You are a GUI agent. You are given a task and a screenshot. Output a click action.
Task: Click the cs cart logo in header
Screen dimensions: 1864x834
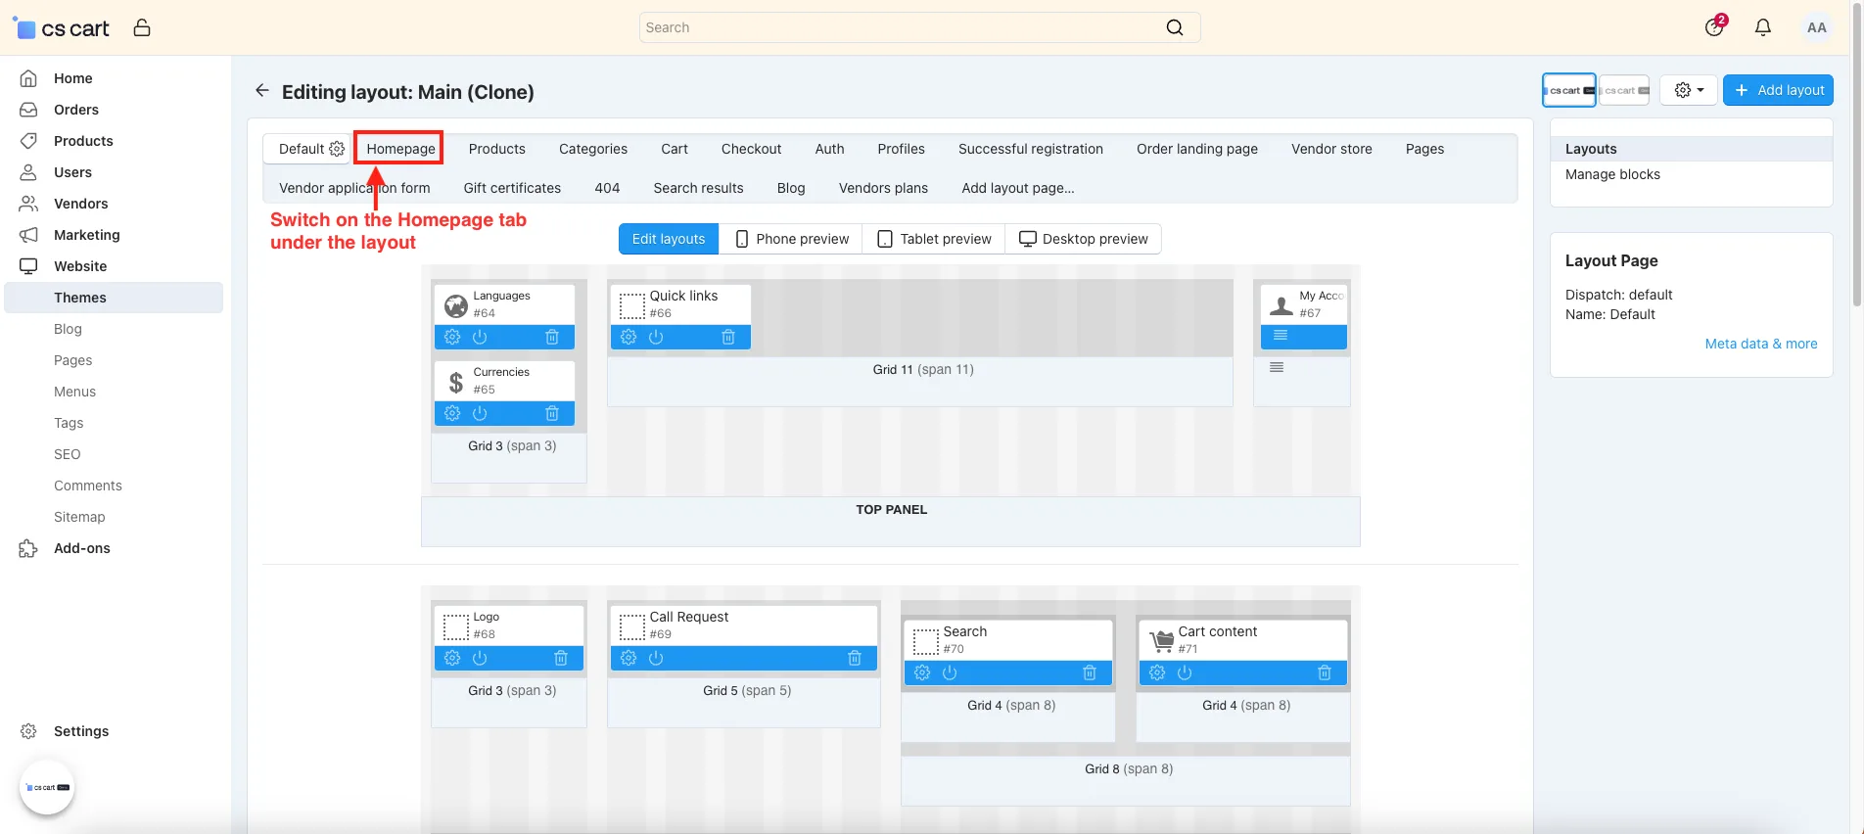pos(61,28)
